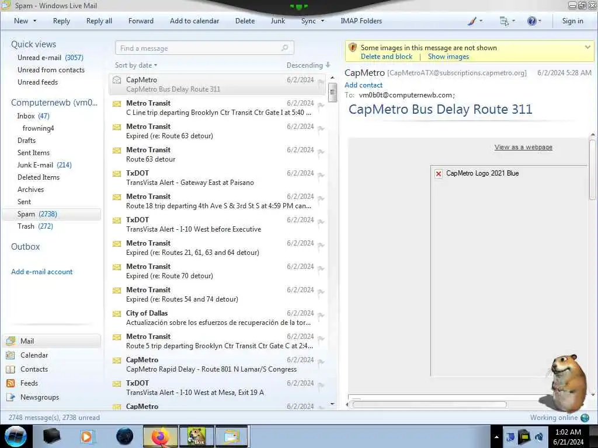Expand the Computernewb account folder tree

[x=54, y=103]
